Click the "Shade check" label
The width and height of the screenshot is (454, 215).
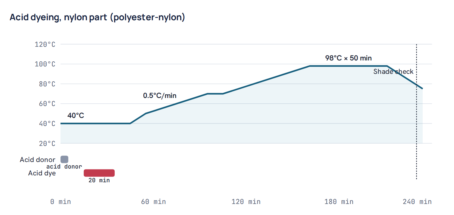(393, 71)
